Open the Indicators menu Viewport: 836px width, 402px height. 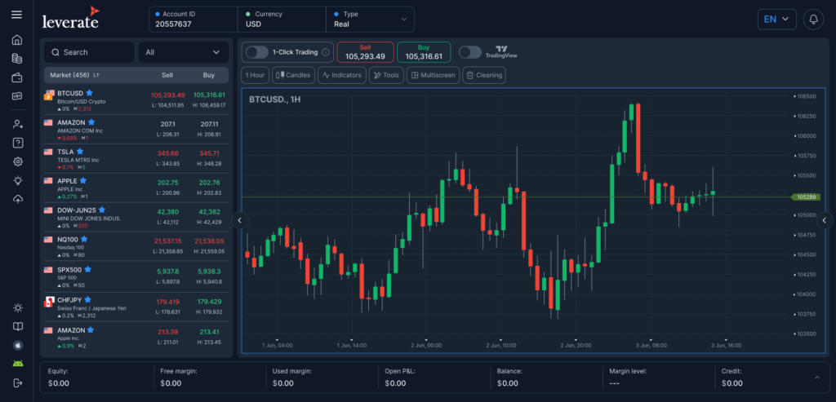click(x=341, y=75)
